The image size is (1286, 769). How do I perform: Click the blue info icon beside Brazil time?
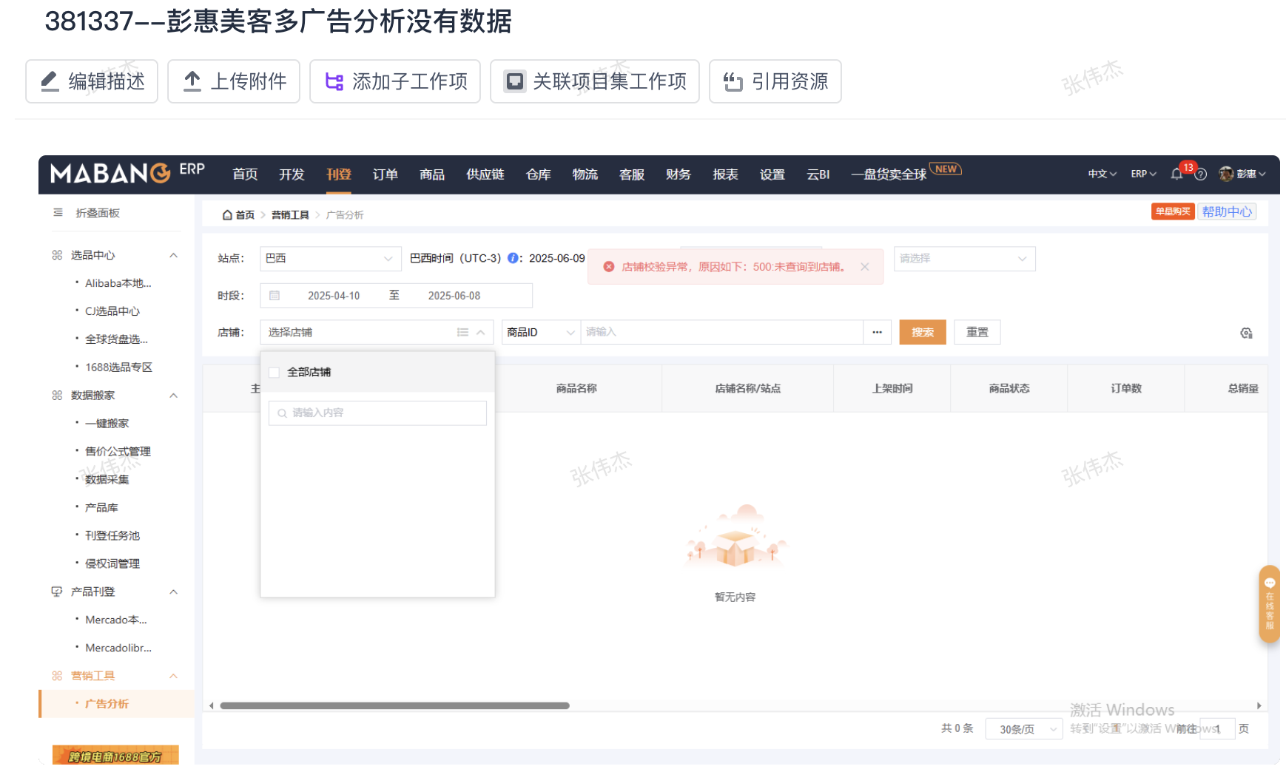[513, 258]
